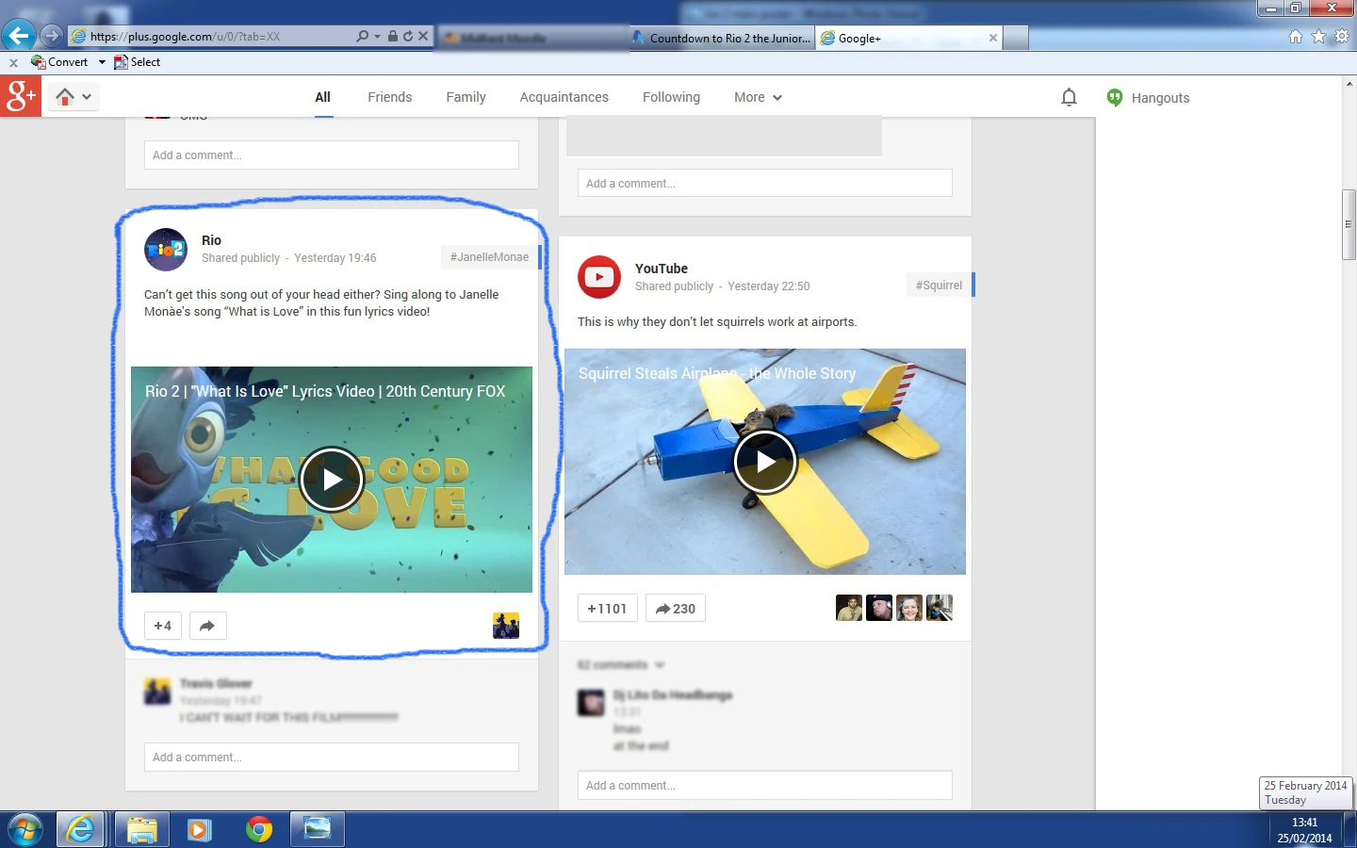The image size is (1357, 848).
Task: Click Rio 2 profile avatar
Action: tap(166, 250)
